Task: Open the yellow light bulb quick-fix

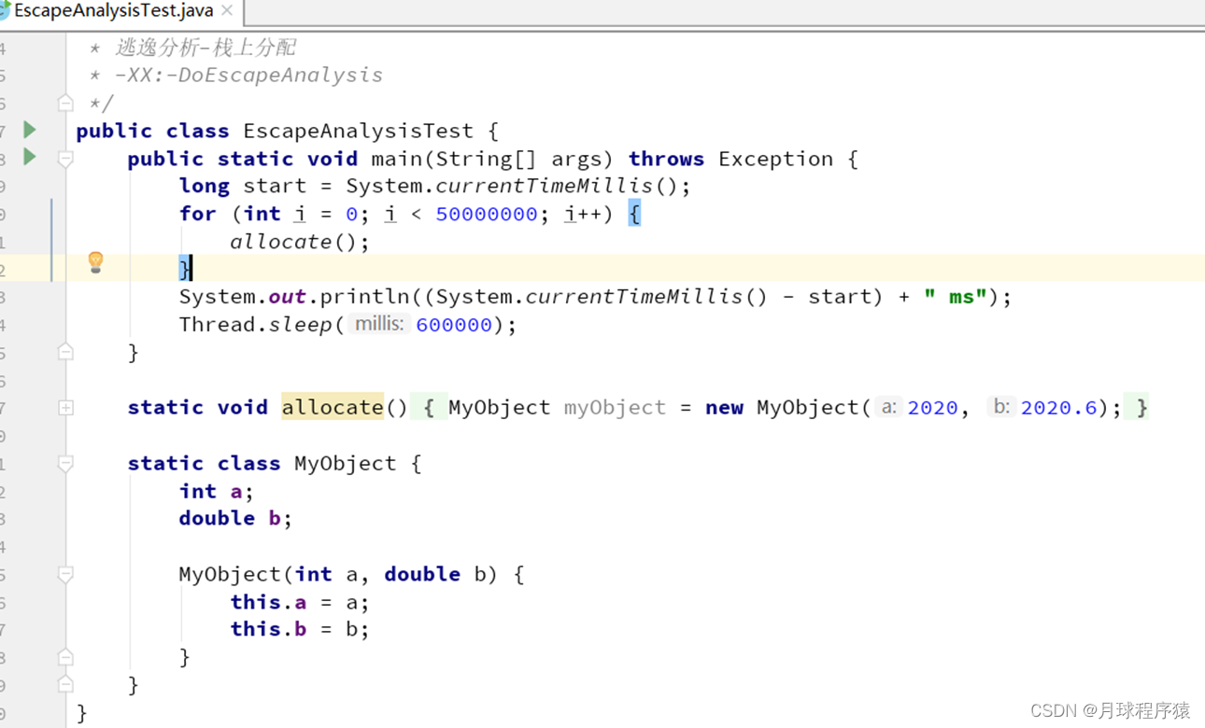Action: (95, 262)
